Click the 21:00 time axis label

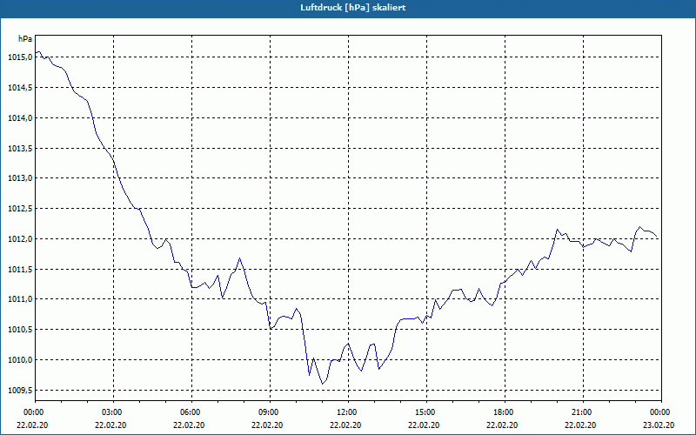(583, 412)
